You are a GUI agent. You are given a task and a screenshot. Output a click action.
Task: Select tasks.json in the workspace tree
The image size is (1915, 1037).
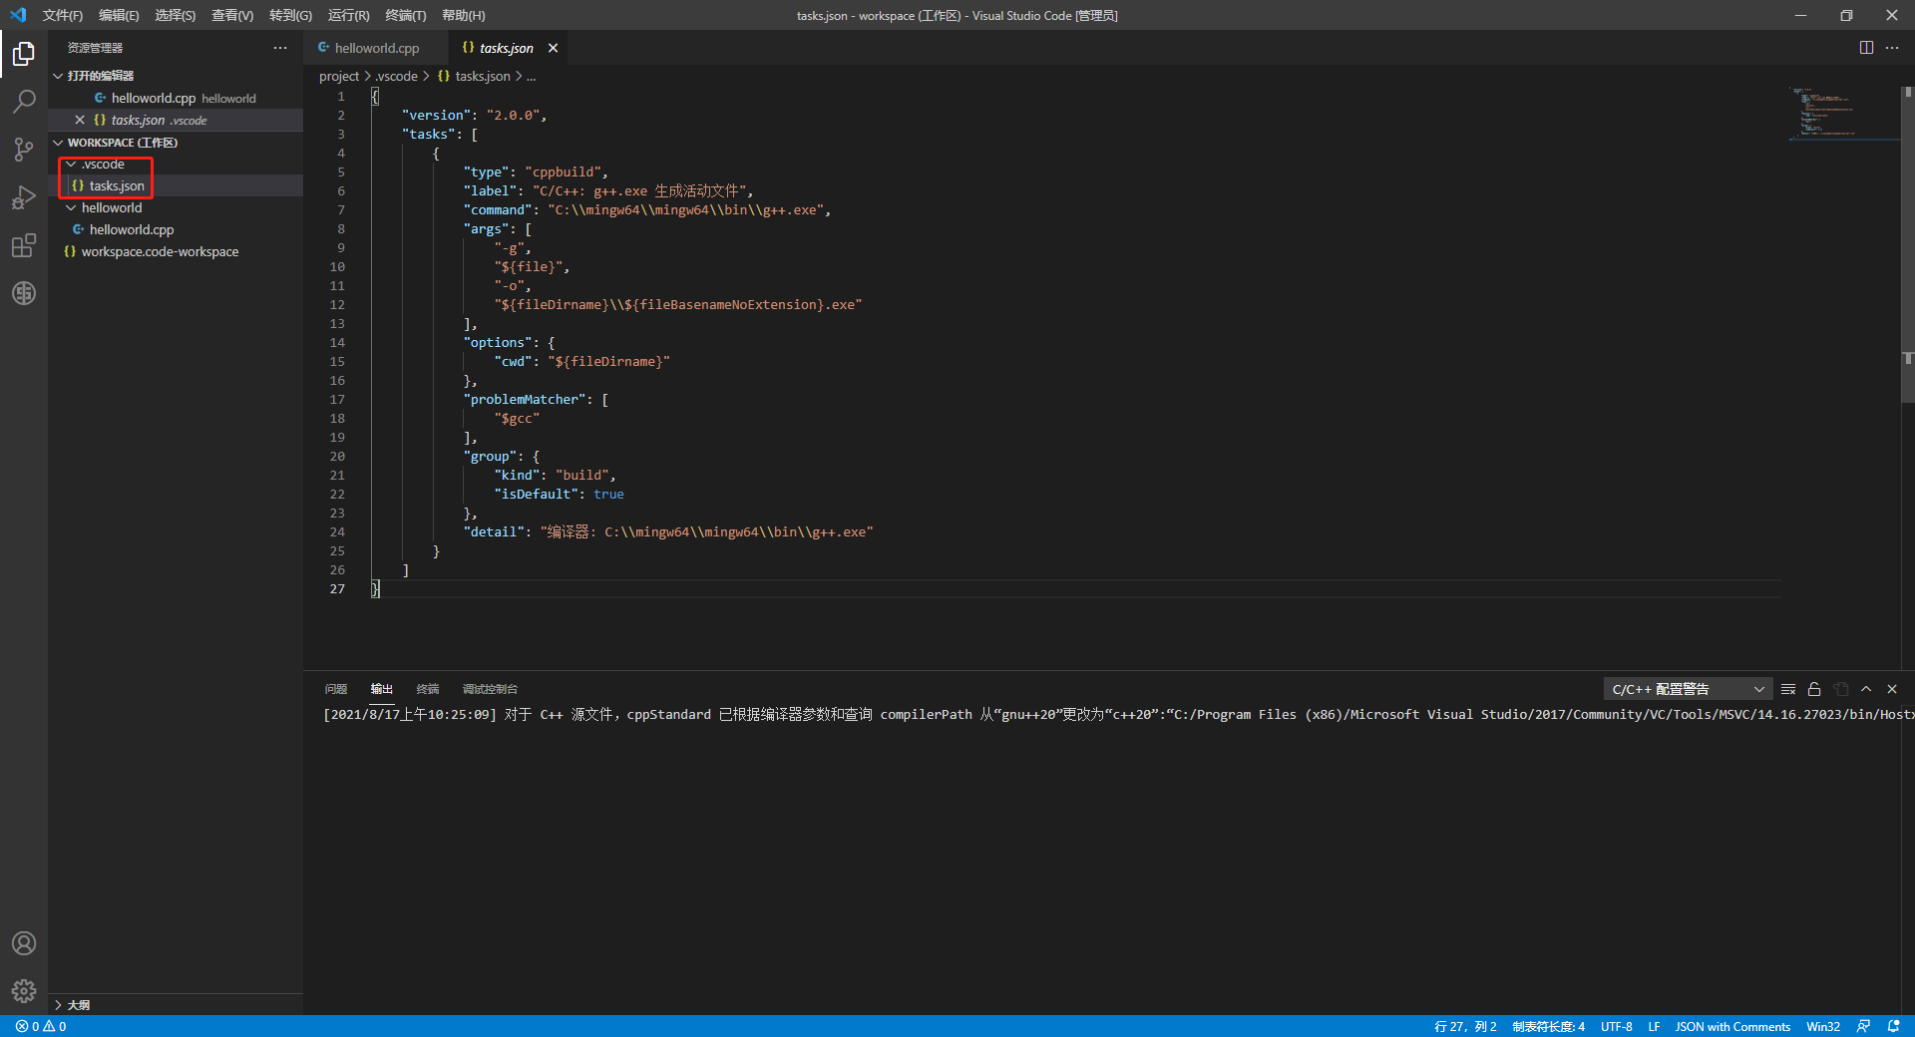point(176,185)
